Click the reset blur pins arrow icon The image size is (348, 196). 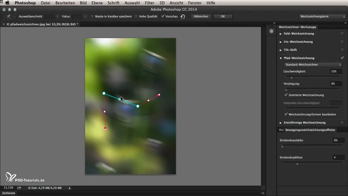[183, 16]
